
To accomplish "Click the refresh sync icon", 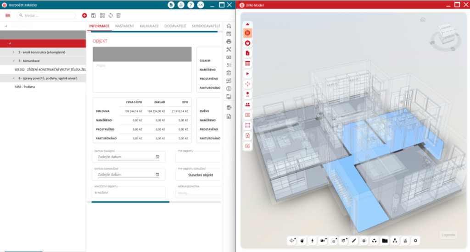I will [x=111, y=16].
